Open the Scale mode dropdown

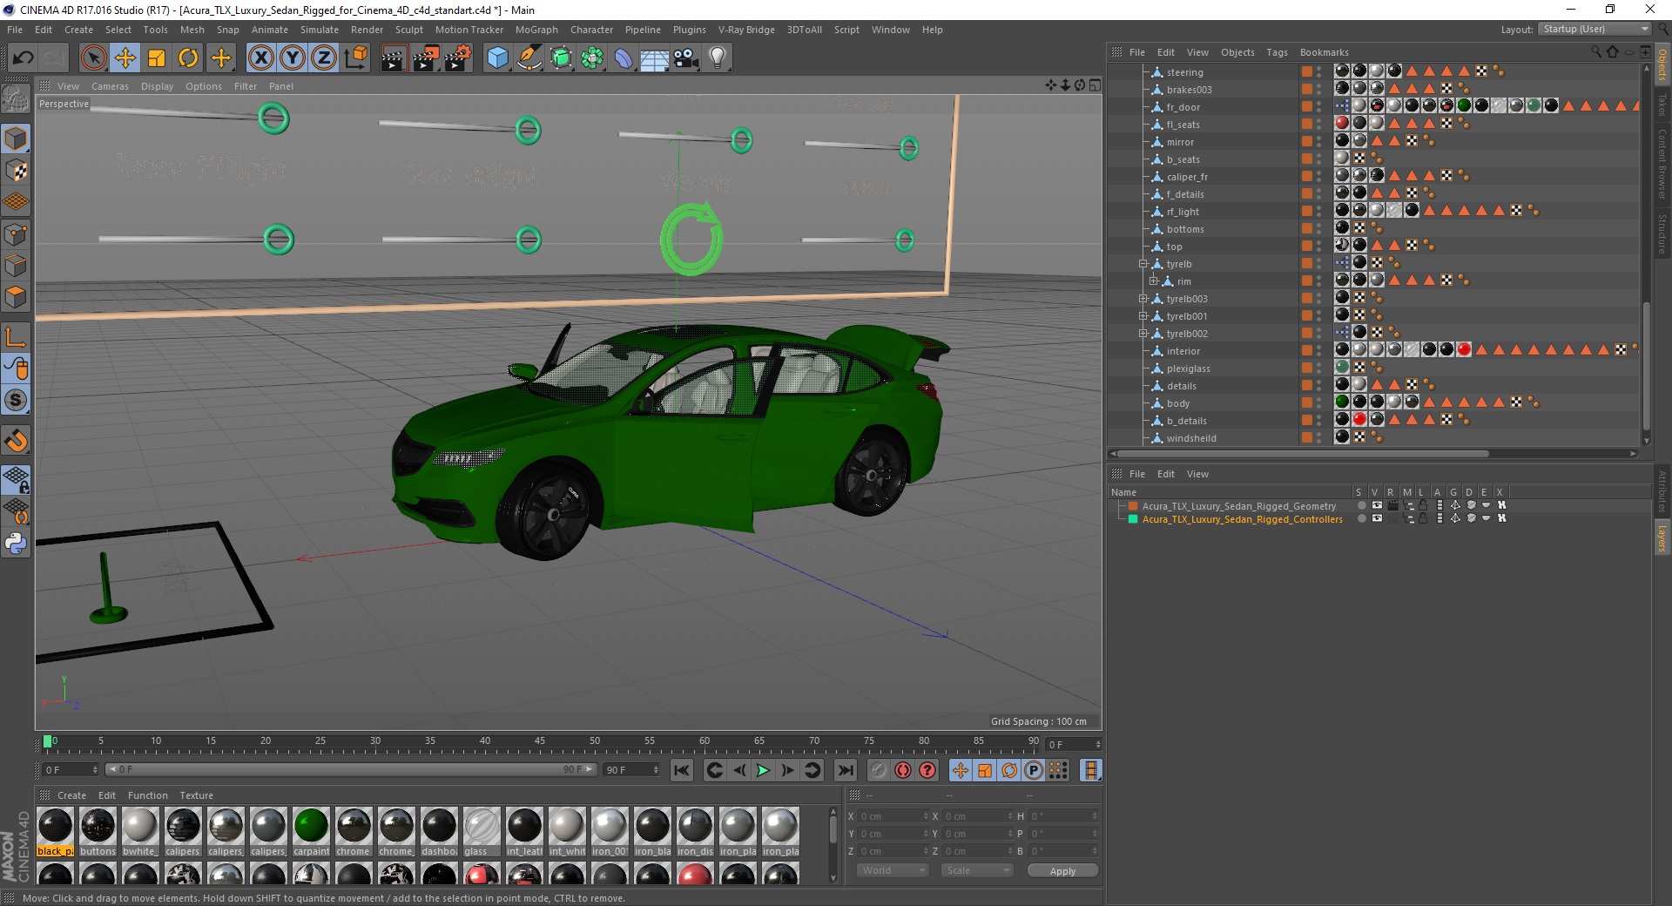tap(976, 870)
